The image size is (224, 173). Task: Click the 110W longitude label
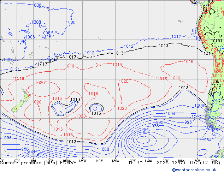pyautogui.click(x=148, y=161)
